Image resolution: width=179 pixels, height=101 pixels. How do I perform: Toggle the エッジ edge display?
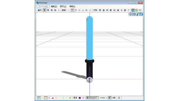96,98
